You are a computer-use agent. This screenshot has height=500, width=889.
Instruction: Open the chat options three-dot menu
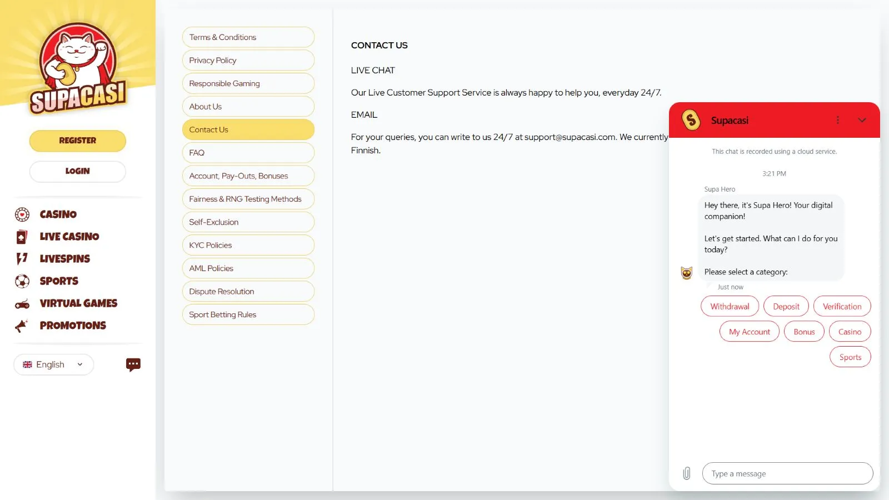tap(838, 120)
